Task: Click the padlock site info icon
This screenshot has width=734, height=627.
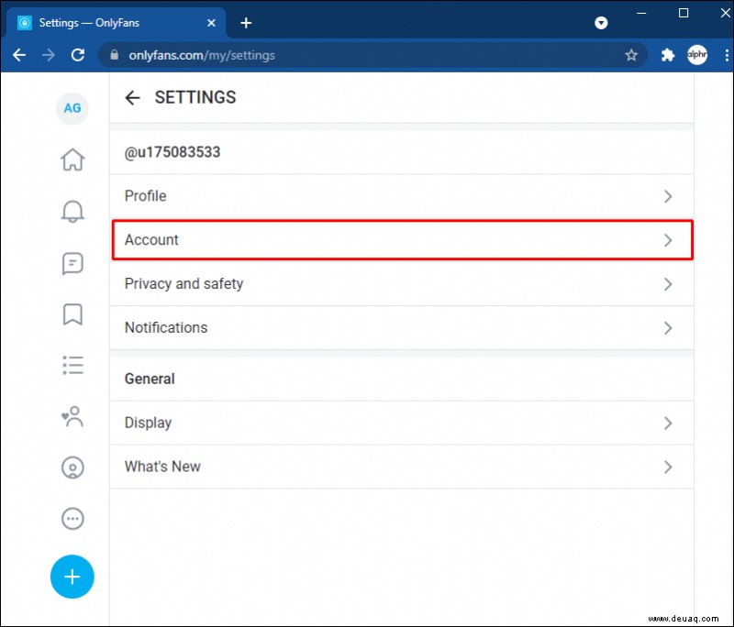Action: (x=114, y=55)
